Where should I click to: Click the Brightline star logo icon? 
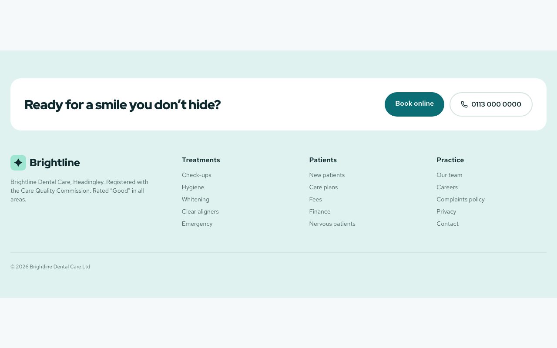(18, 163)
